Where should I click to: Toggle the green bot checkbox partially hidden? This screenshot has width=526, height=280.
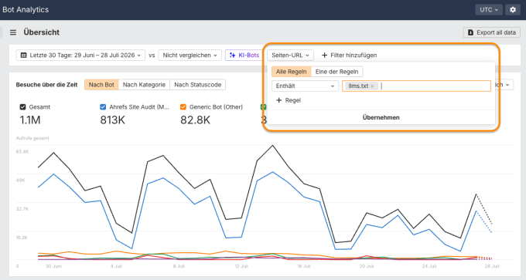263,107
